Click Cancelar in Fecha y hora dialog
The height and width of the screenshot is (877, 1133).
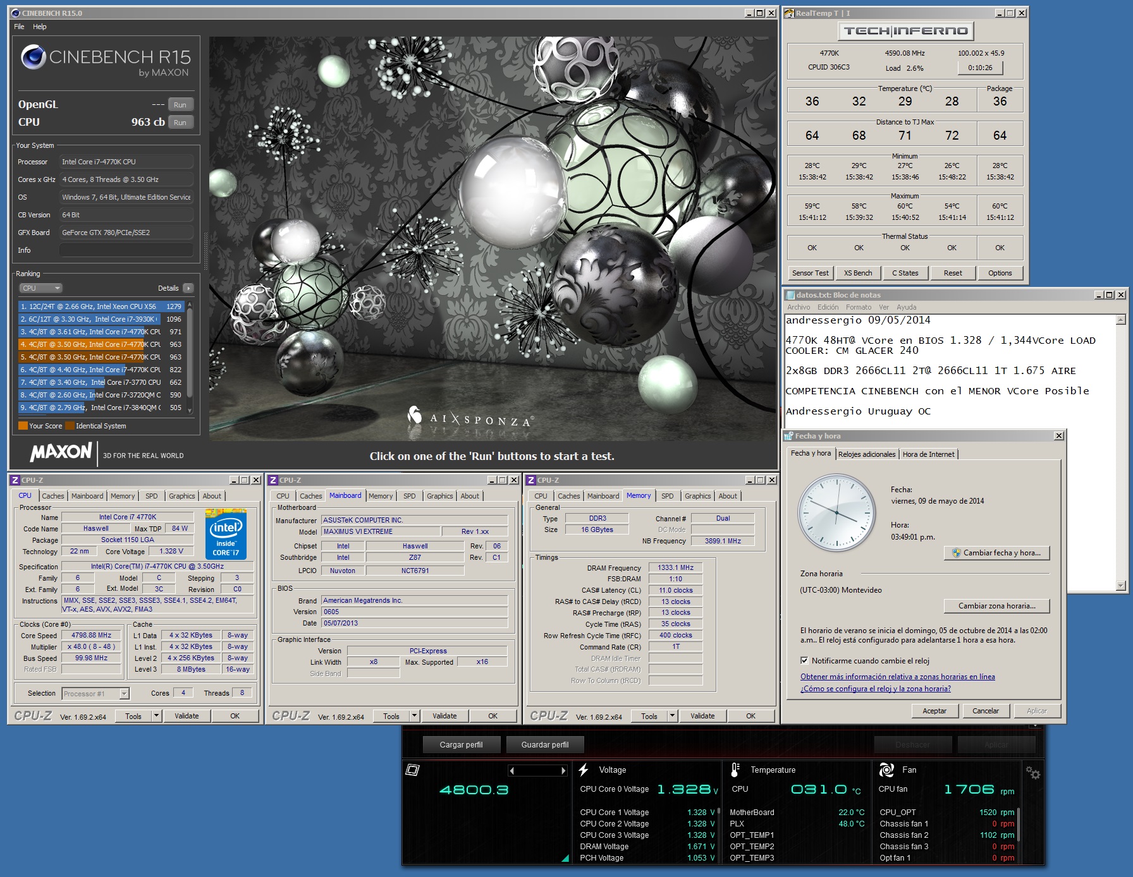pos(986,711)
